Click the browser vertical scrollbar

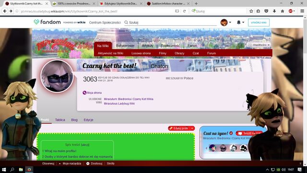pyautogui.click(x=305, y=90)
